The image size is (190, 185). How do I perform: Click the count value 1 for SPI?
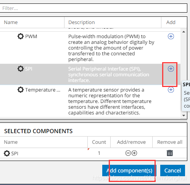pyautogui.click(x=99, y=153)
